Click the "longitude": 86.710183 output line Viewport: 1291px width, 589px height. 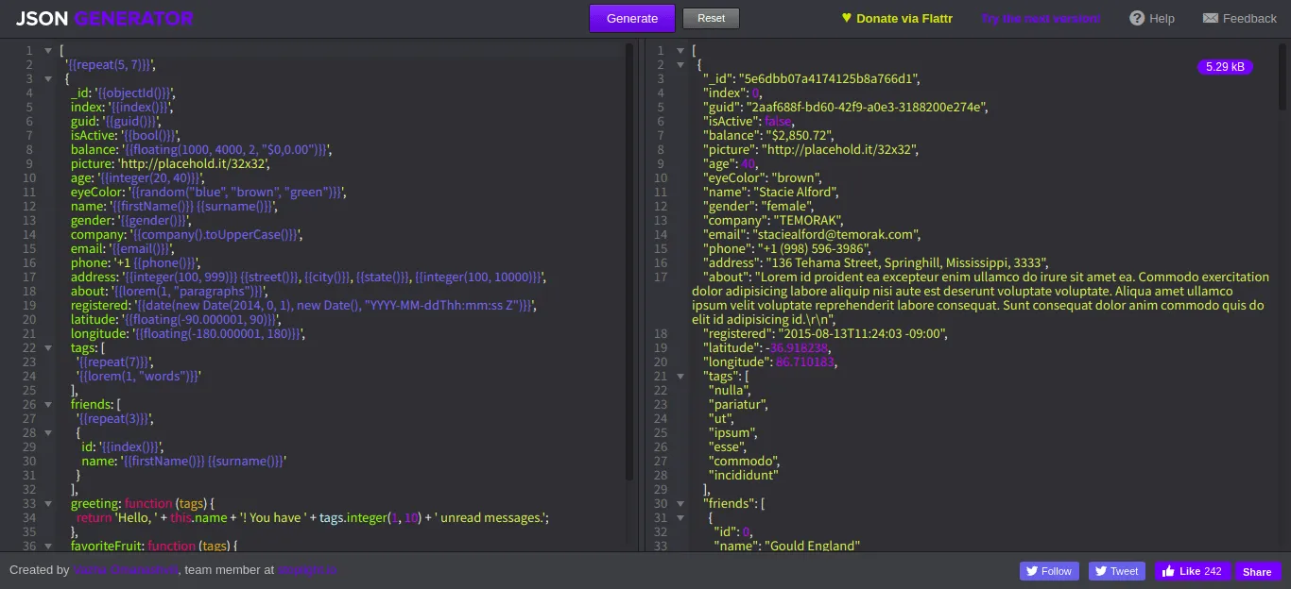(770, 362)
